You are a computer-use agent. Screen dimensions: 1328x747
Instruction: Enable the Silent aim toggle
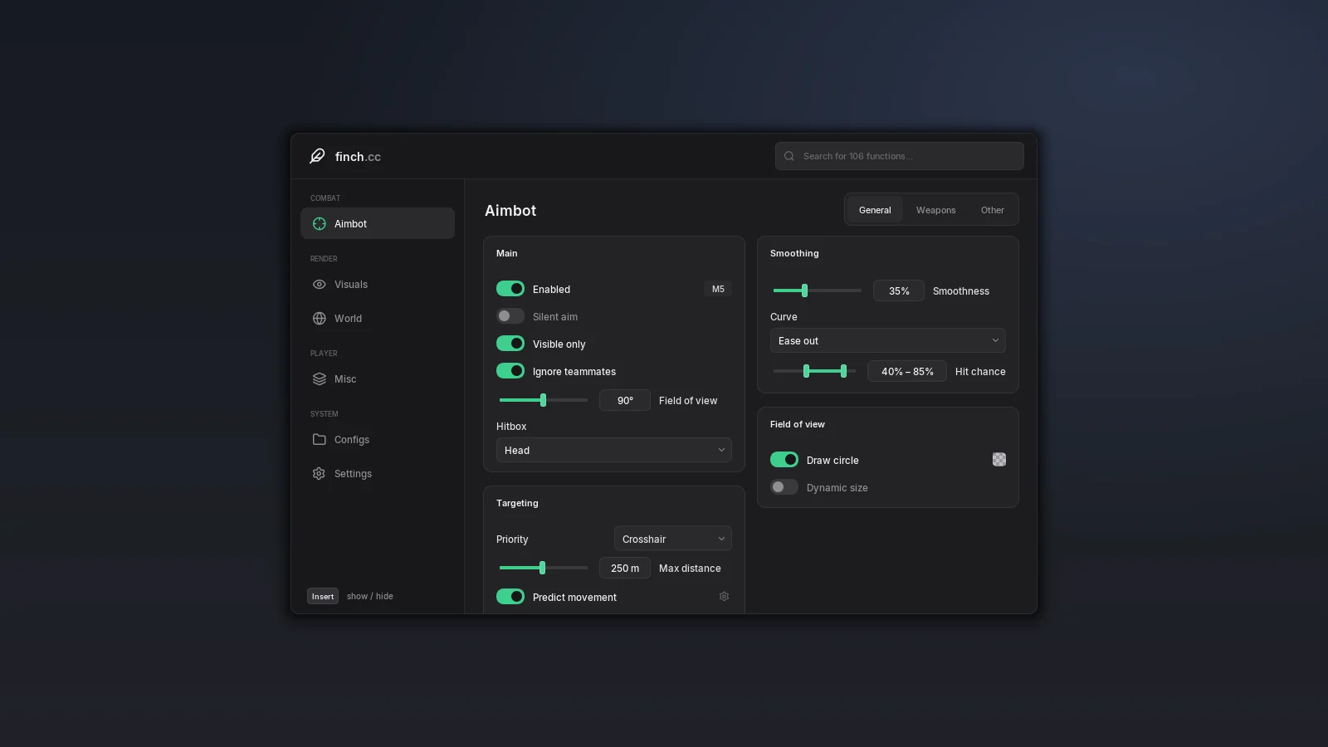tap(510, 316)
